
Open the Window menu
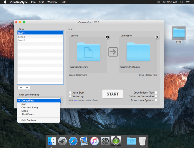tap(52, 2)
